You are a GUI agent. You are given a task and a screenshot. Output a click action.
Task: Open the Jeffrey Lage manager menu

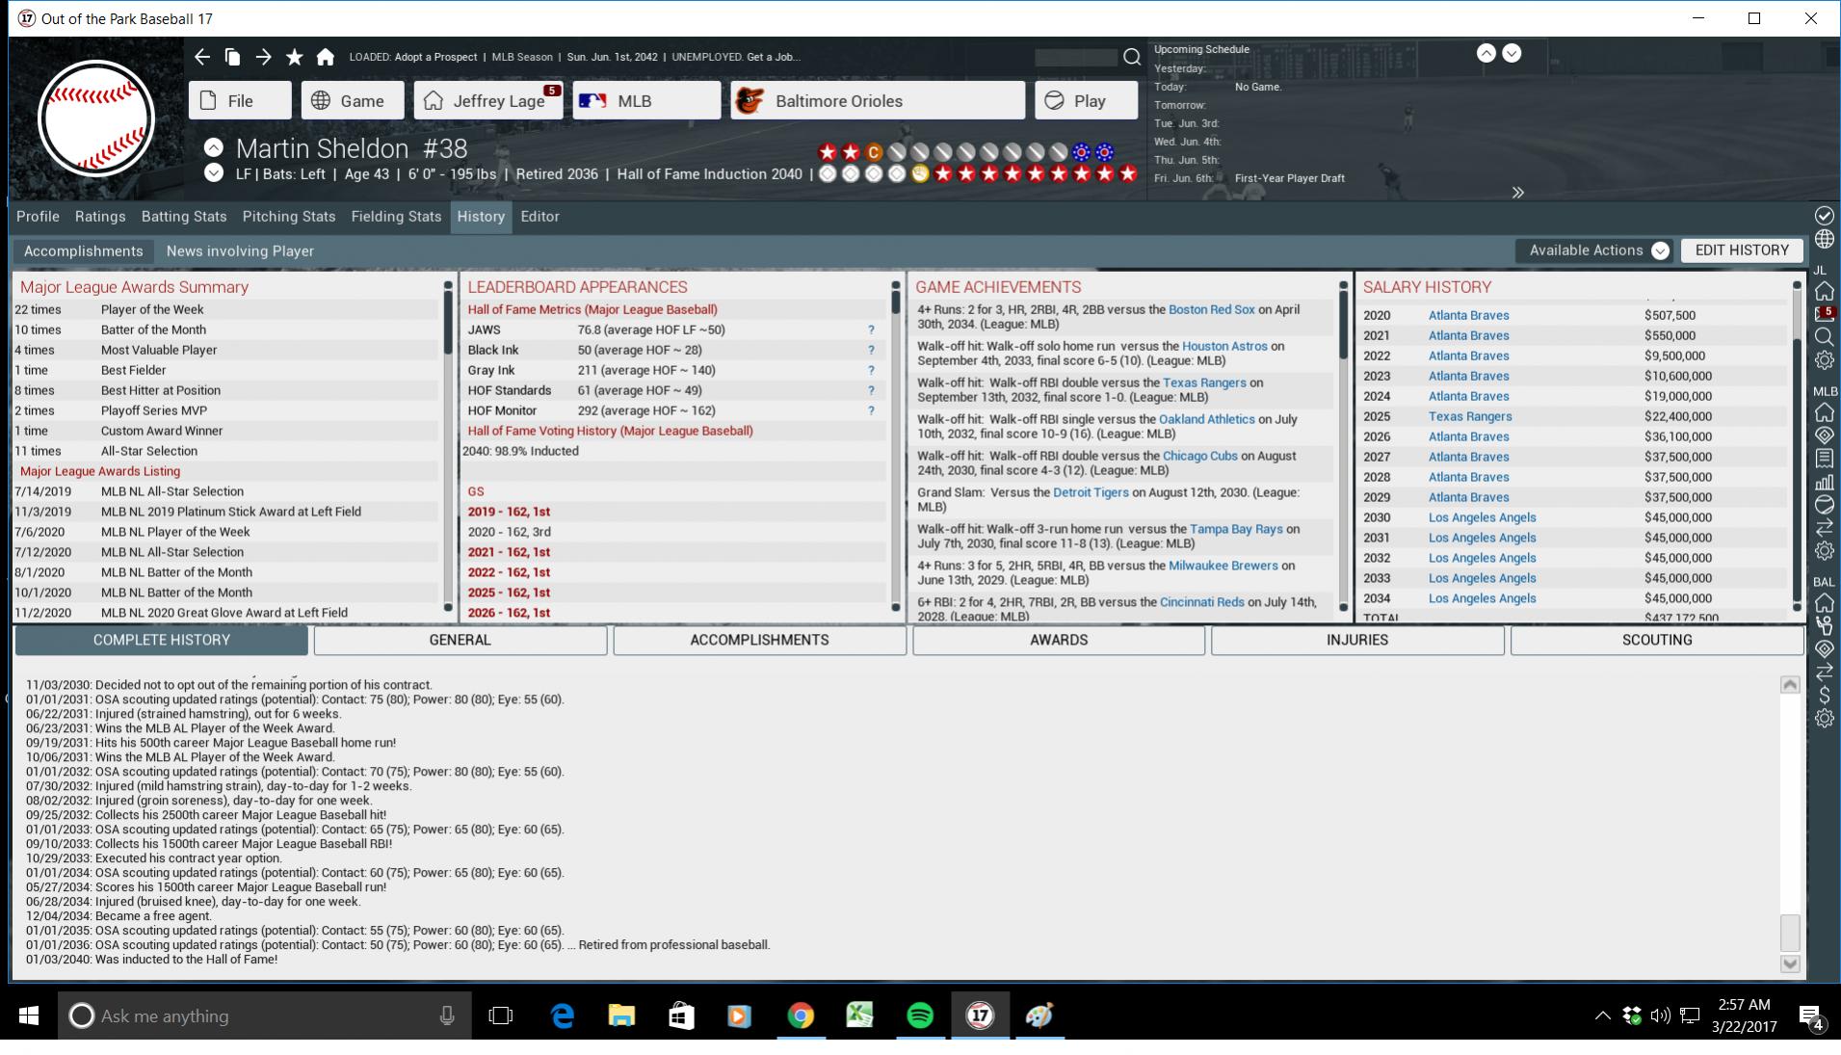[x=488, y=100]
